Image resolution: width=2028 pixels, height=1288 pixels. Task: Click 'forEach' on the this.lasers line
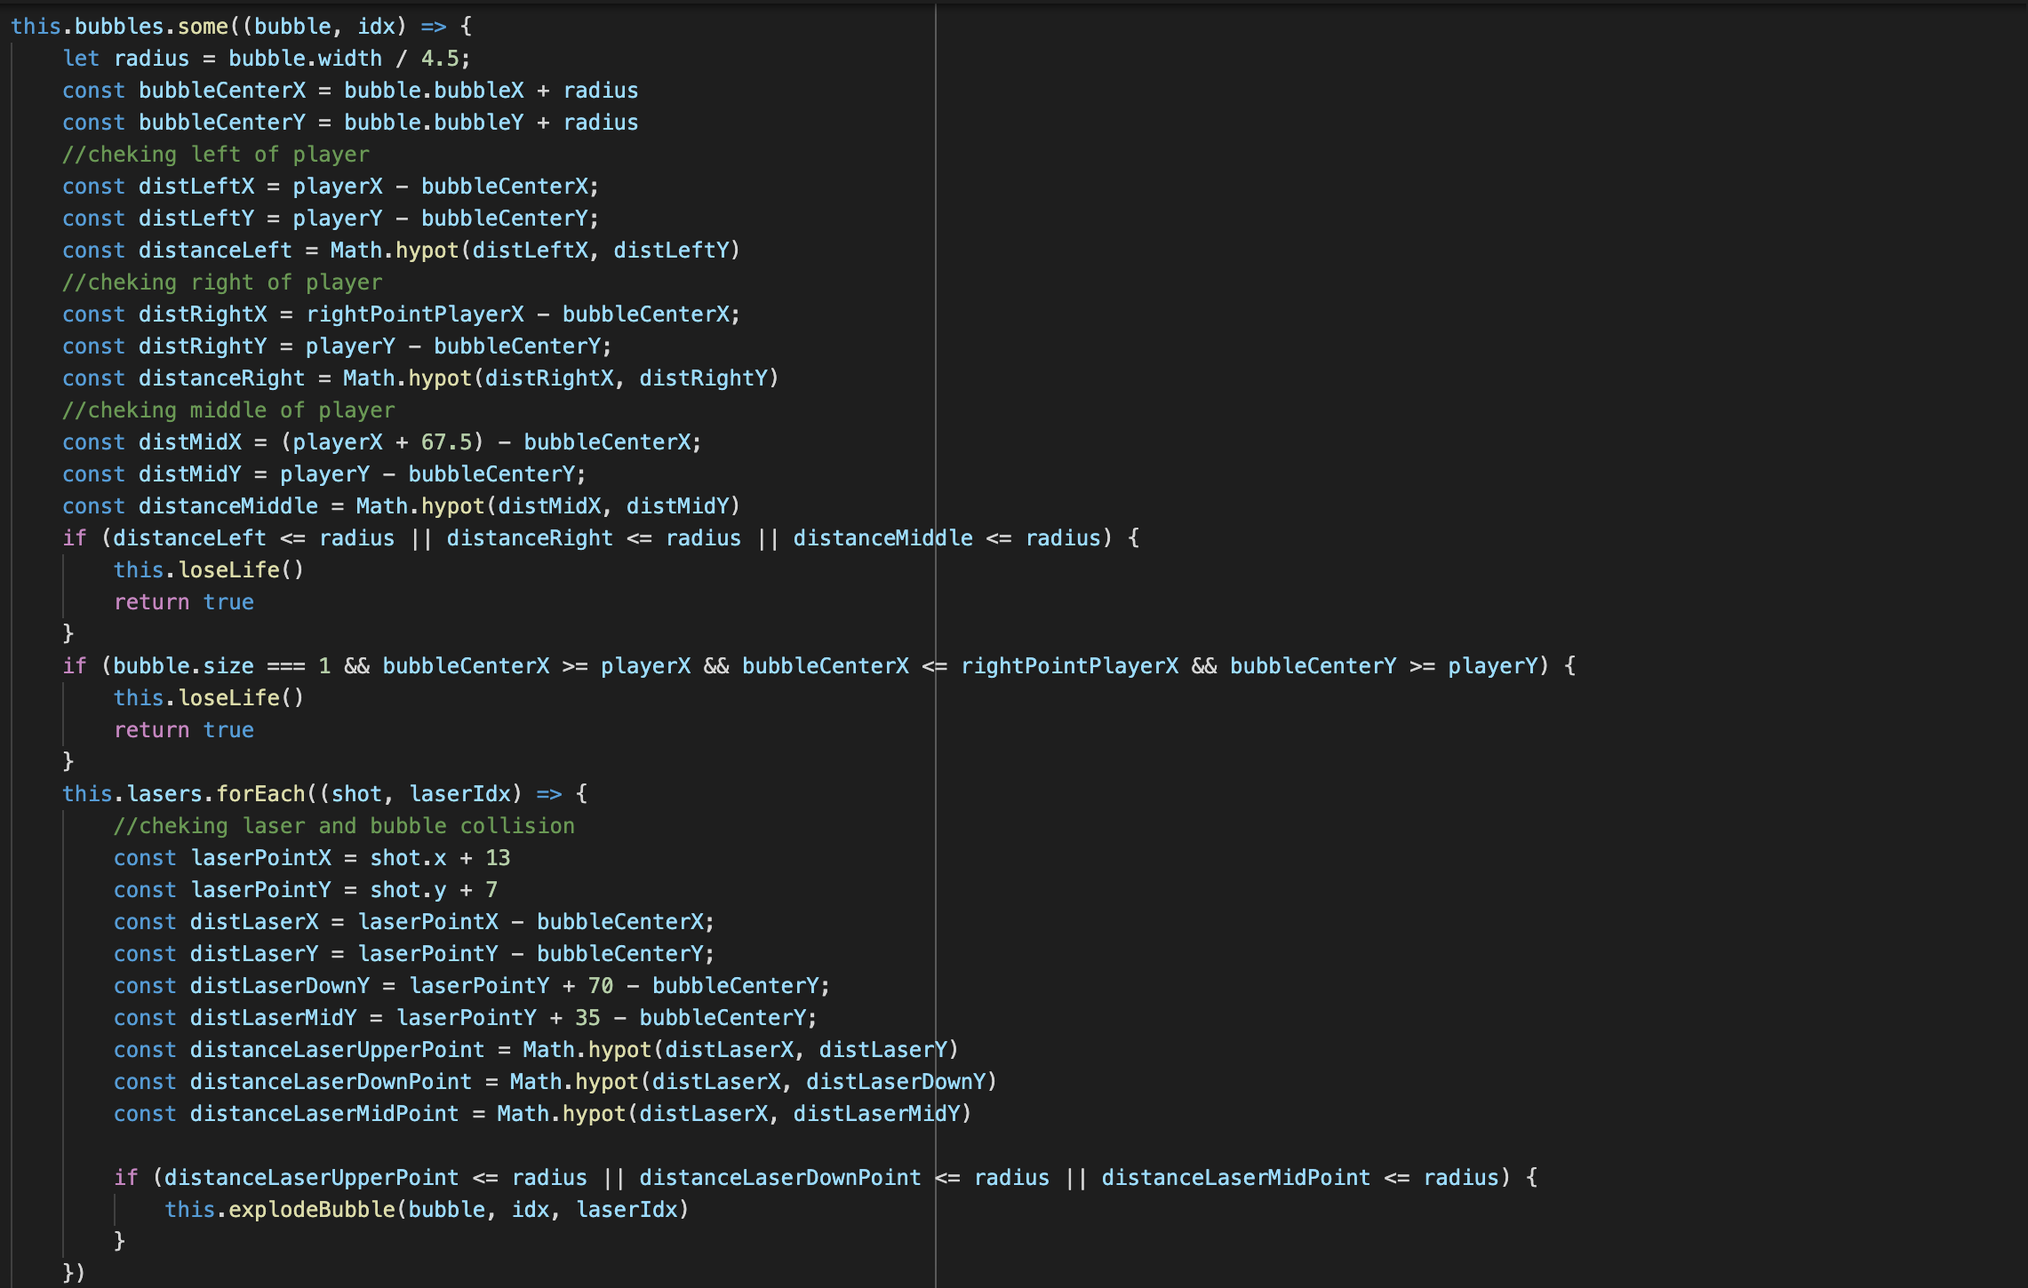pos(260,794)
